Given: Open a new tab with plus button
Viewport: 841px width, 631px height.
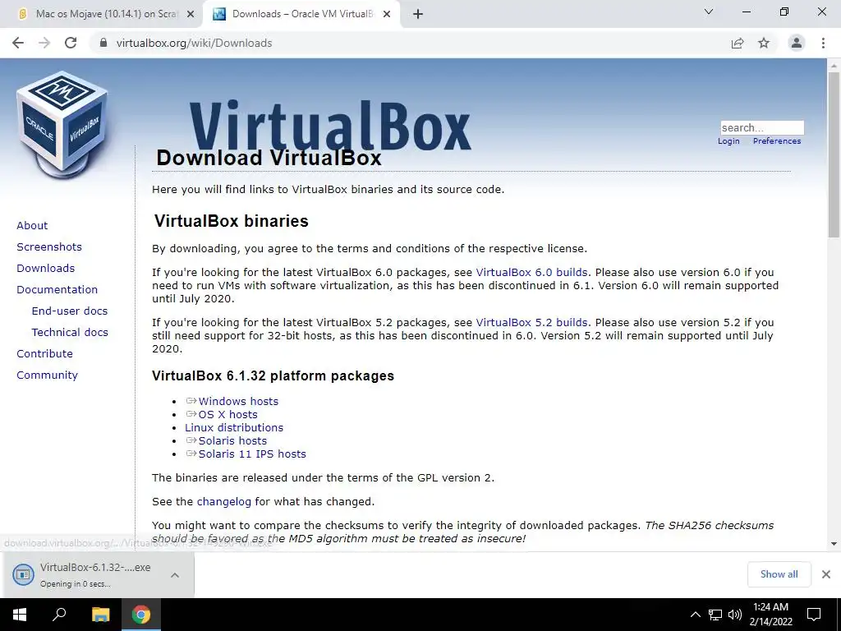Looking at the screenshot, I should point(418,14).
